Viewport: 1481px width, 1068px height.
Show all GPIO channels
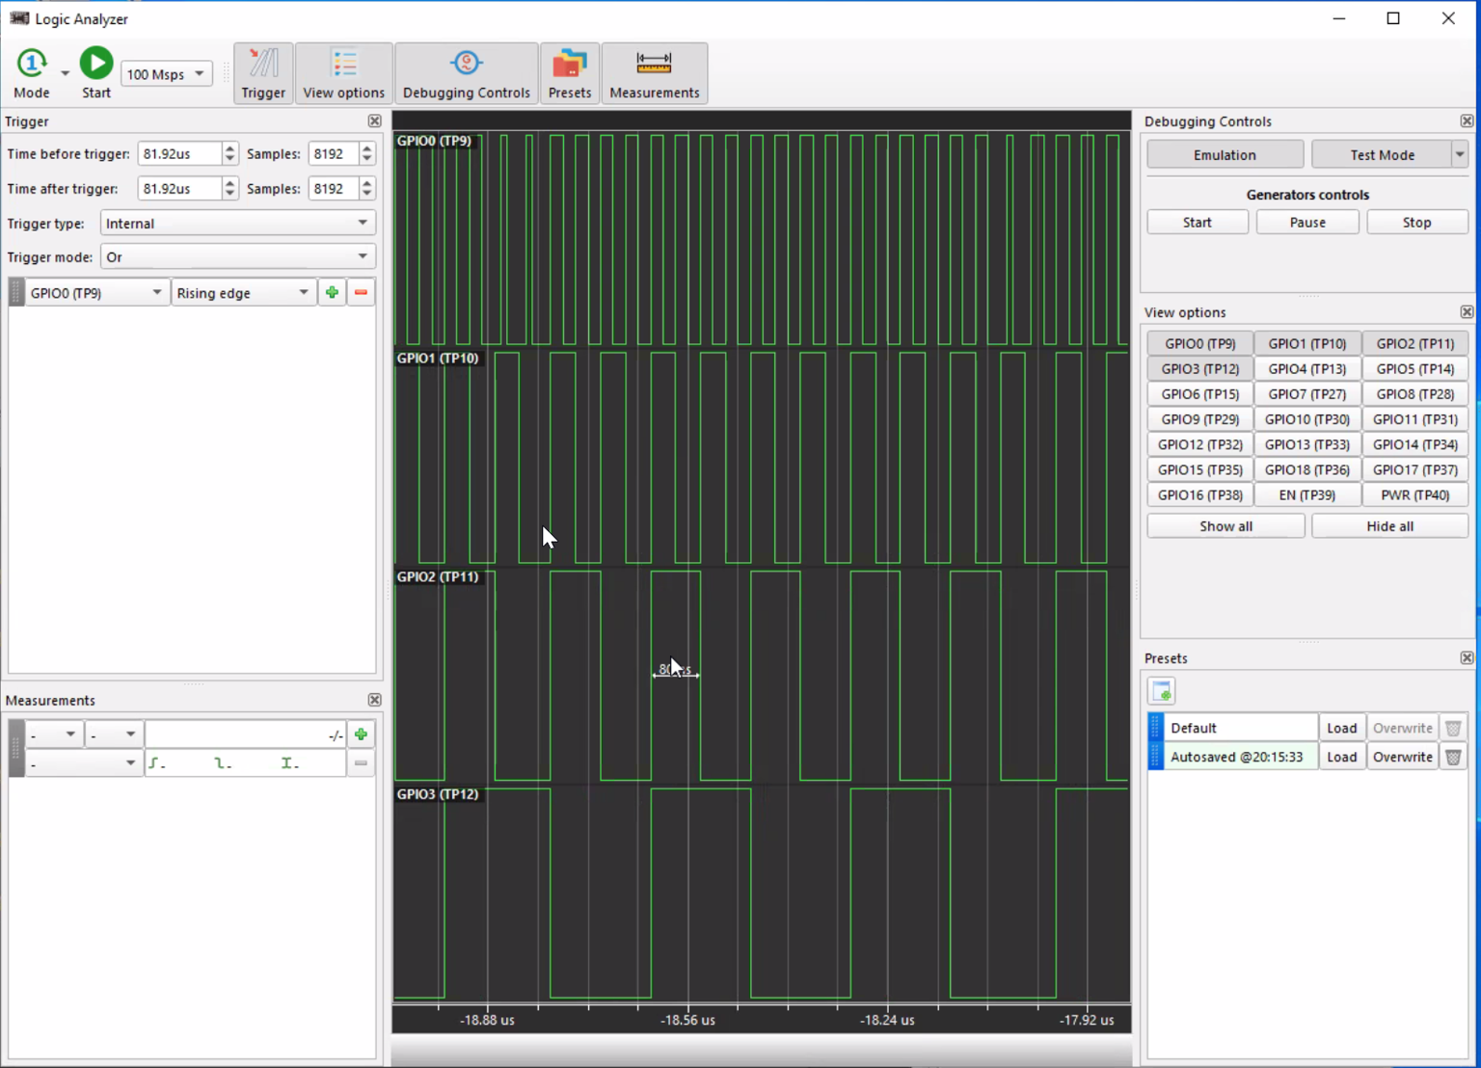[1225, 525]
